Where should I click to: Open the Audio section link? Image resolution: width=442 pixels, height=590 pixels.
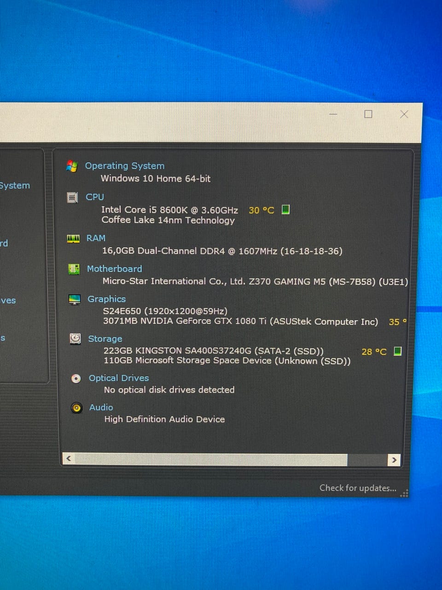pos(101,407)
